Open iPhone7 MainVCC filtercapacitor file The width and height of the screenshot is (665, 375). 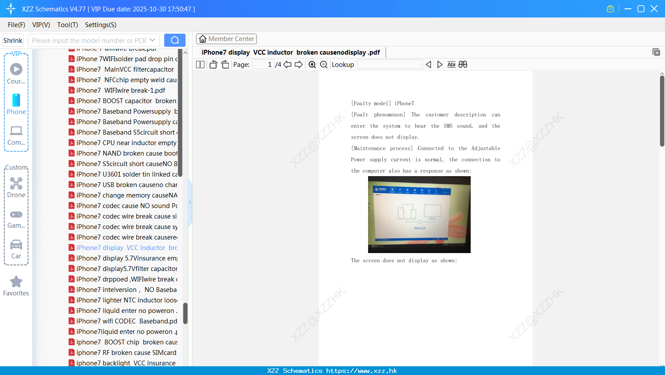pos(123,69)
